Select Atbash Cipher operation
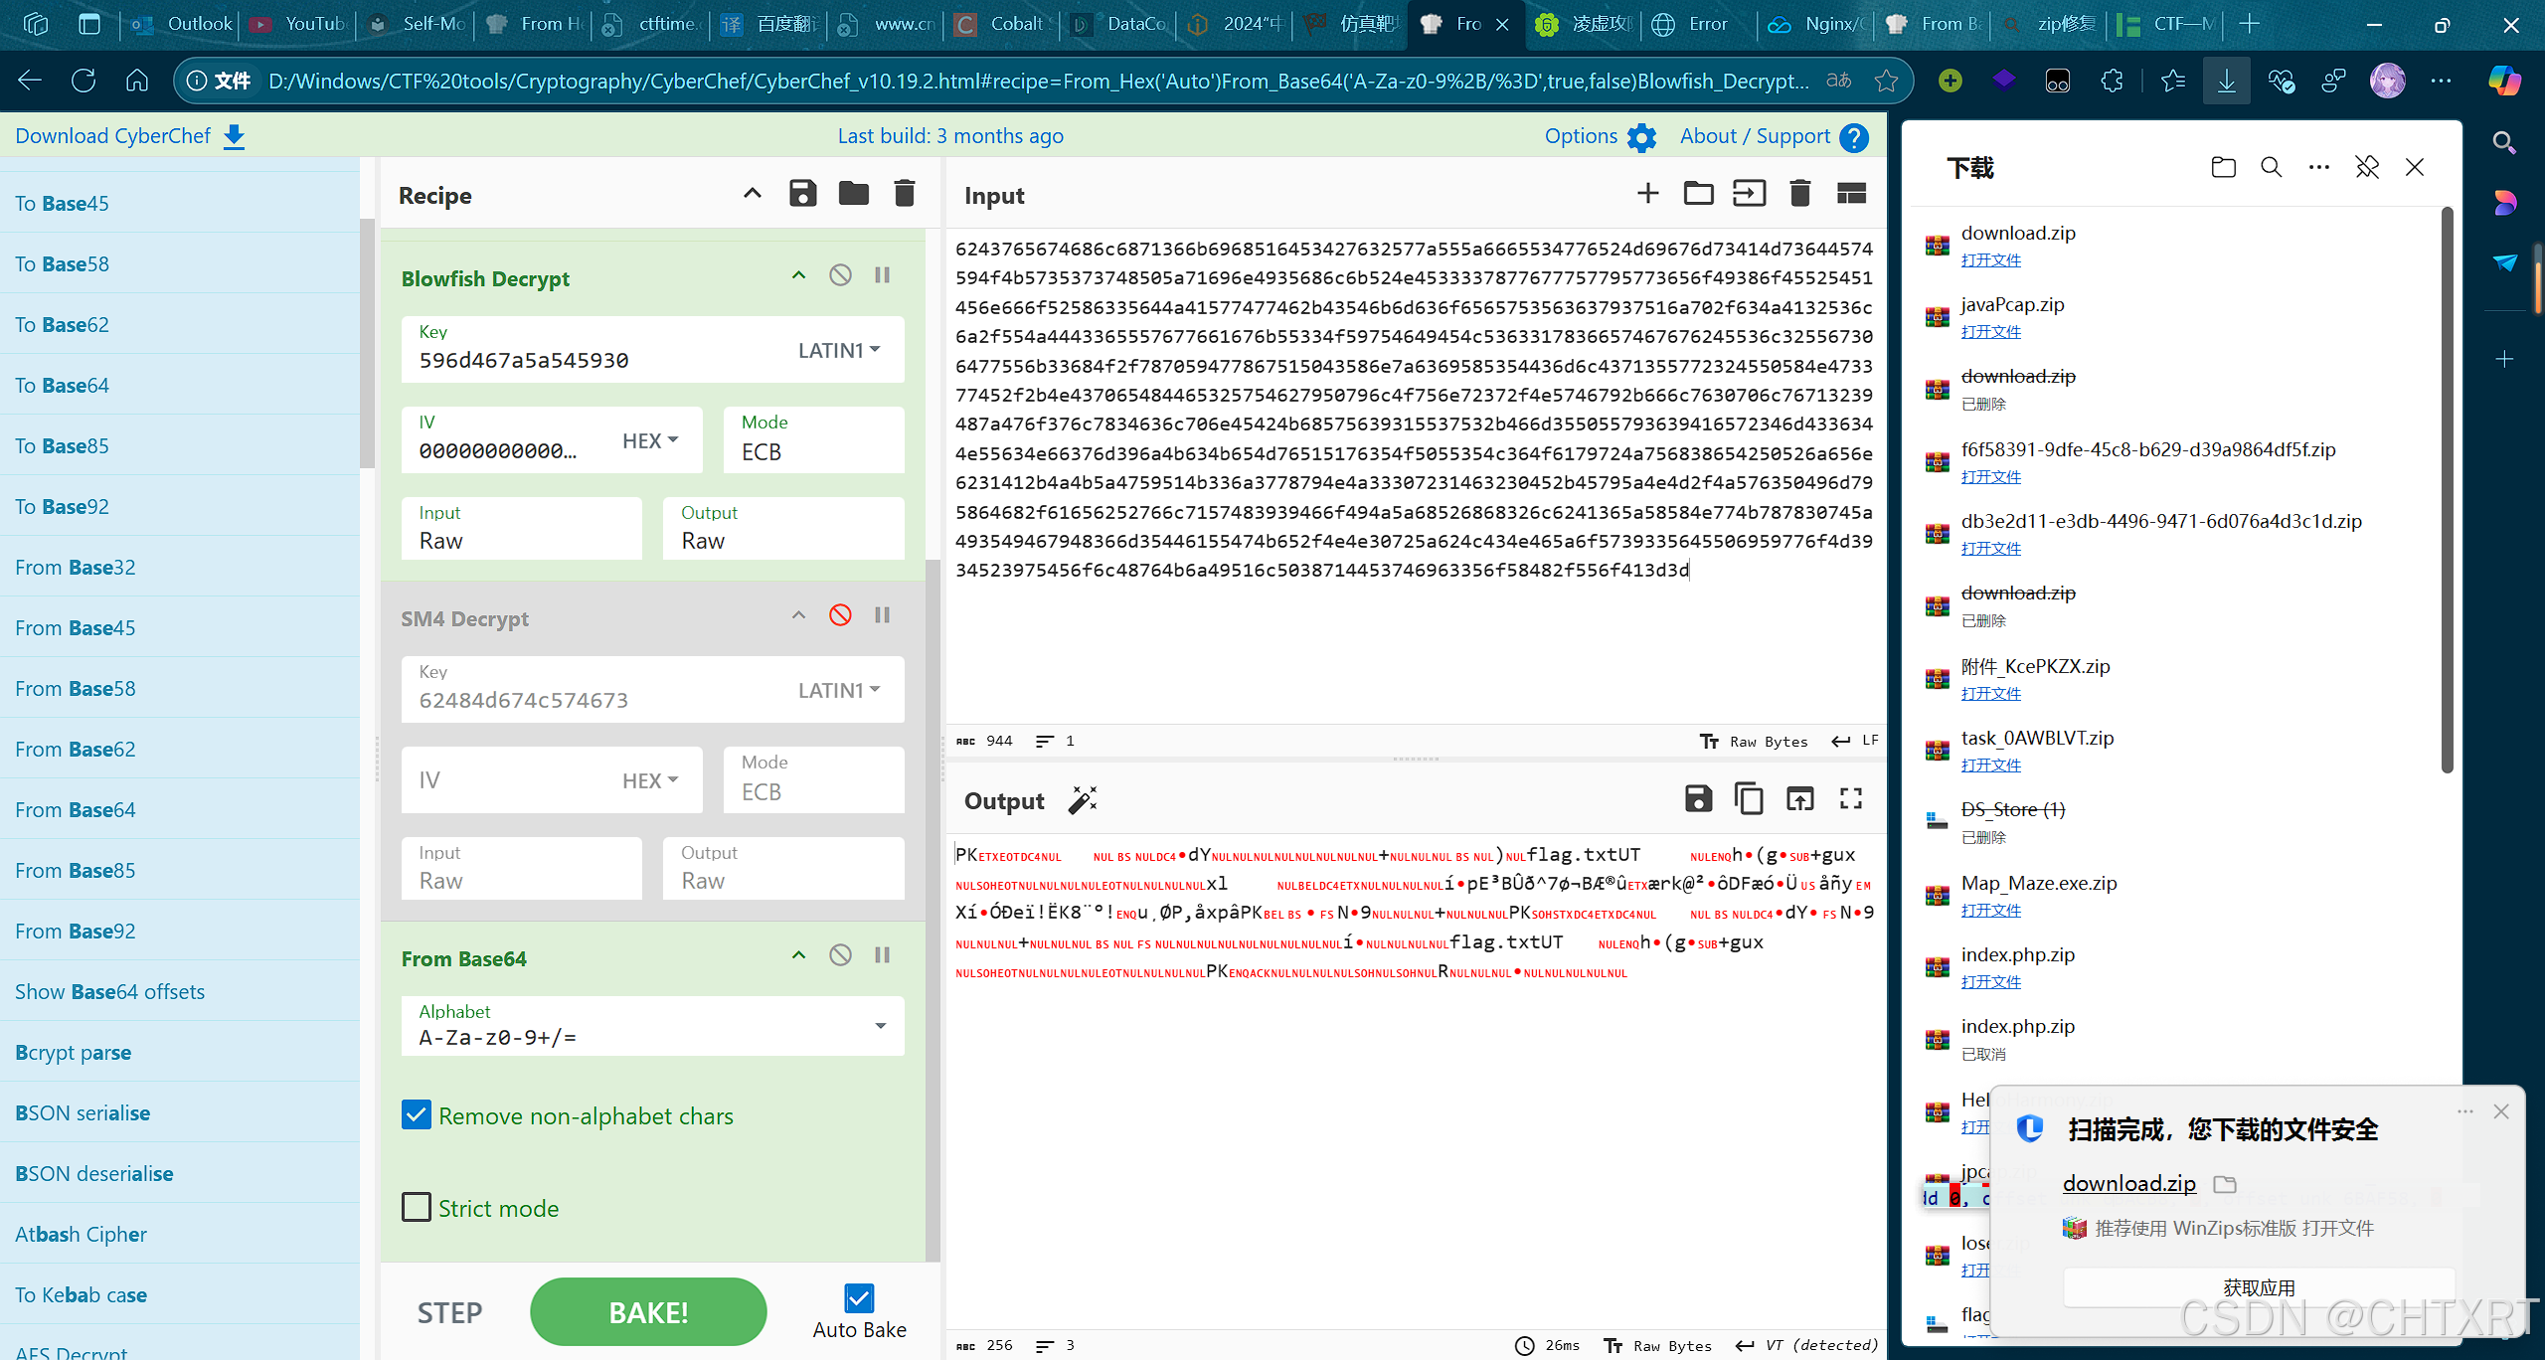This screenshot has width=2545, height=1360. pos(179,1234)
